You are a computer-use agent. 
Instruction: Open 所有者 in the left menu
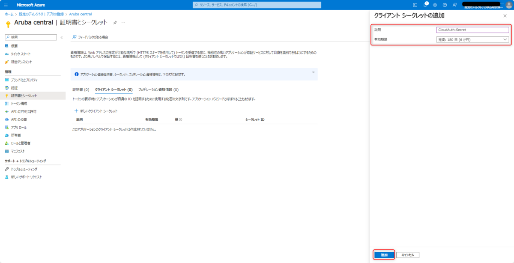coord(15,135)
